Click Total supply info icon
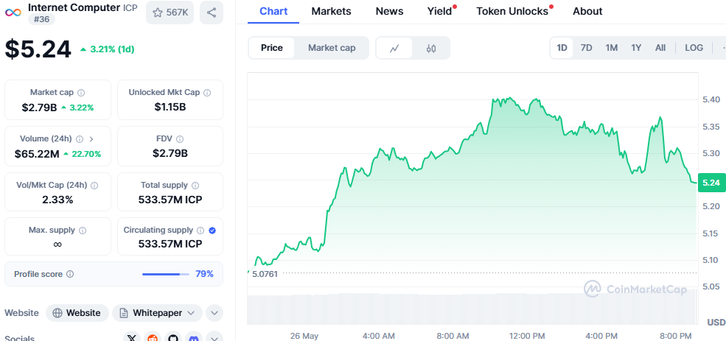This screenshot has height=341, width=726. (195, 185)
